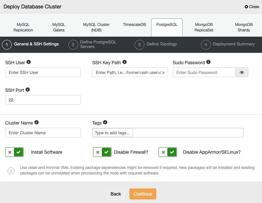Click the Back button
This screenshot has width=262, height=203.
[116, 194]
